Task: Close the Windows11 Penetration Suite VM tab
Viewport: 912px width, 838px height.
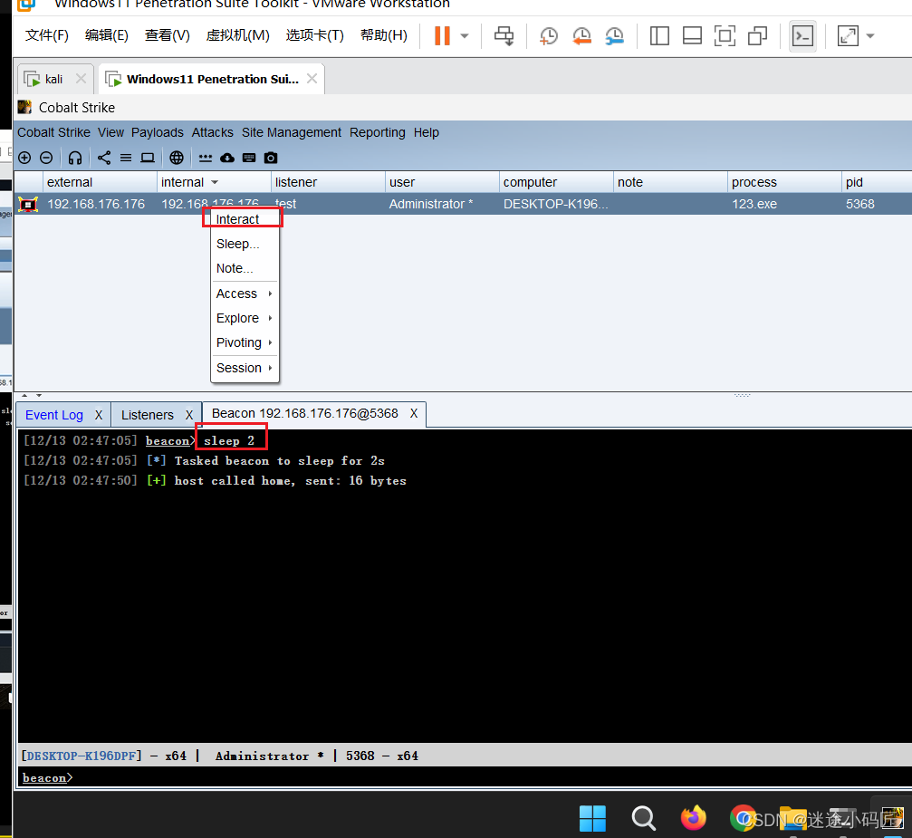Action: (312, 79)
